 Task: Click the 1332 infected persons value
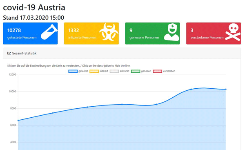73,30
